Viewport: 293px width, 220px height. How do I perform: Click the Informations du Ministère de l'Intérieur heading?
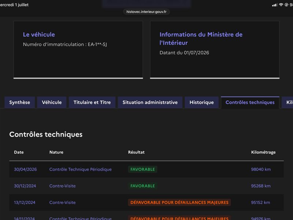201,38
